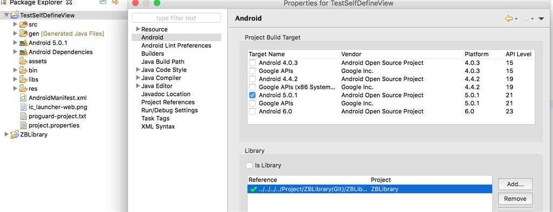553x212 pixels.
Task: Enable the Is Library checkbox
Action: pyautogui.click(x=249, y=165)
